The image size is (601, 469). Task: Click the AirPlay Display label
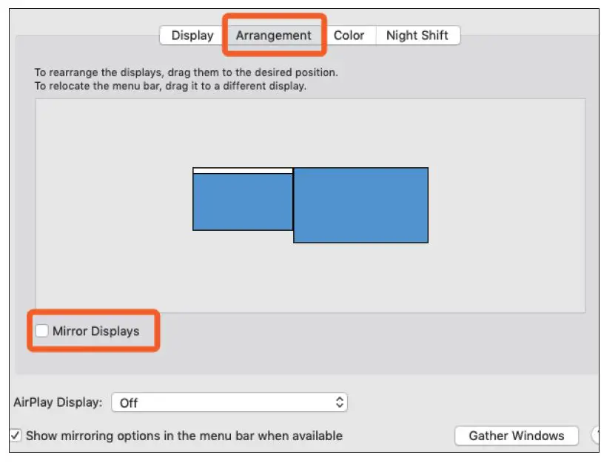(x=58, y=402)
